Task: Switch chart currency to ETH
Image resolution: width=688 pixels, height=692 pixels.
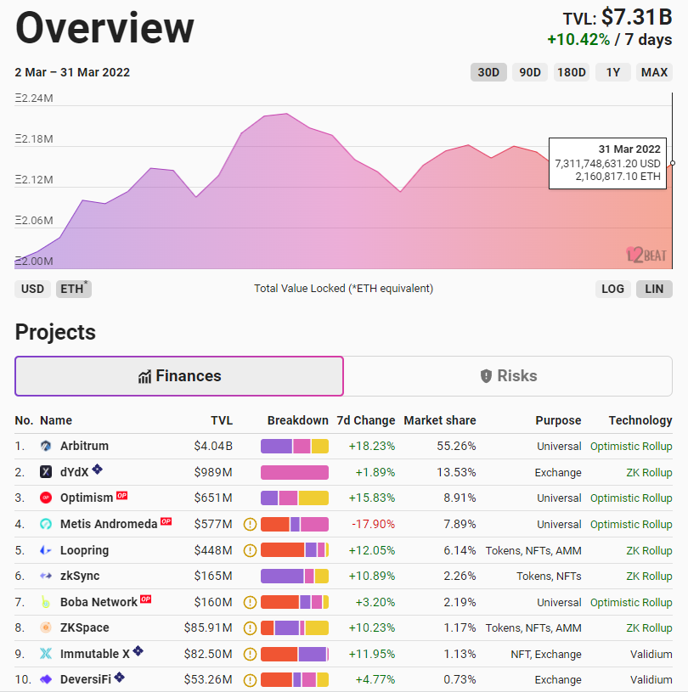Action: 72,289
